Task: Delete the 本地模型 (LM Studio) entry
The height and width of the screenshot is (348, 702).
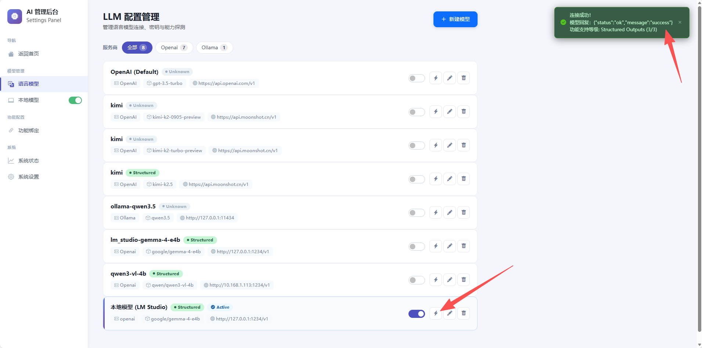Action: pyautogui.click(x=464, y=313)
